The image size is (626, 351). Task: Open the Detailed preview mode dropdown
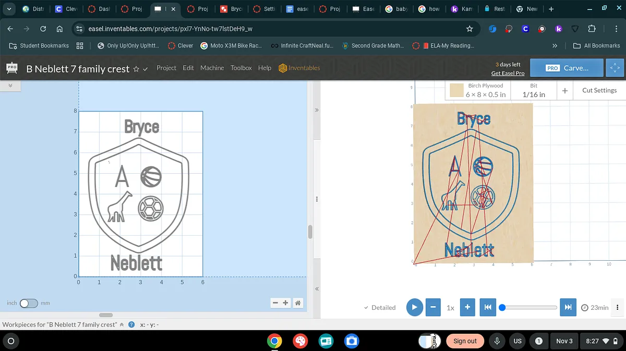[x=380, y=308]
